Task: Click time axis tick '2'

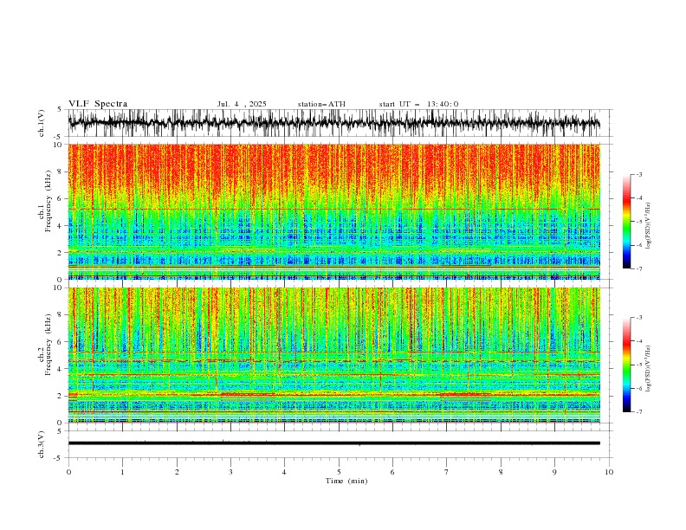Action: [x=177, y=472]
